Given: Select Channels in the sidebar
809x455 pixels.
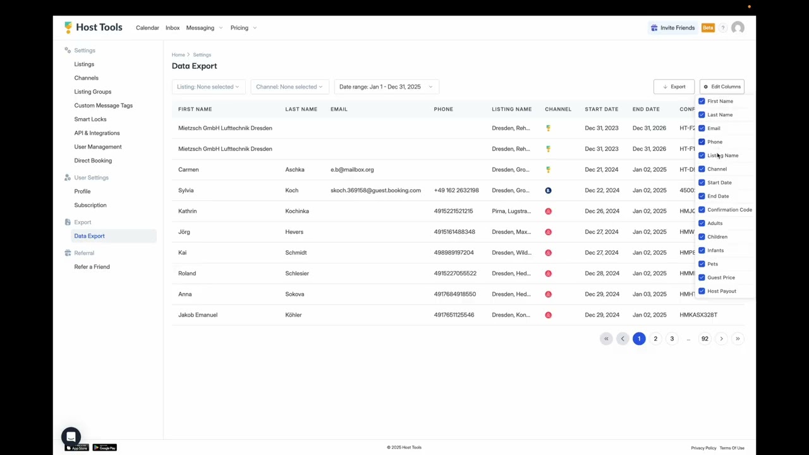Looking at the screenshot, I should click(86, 78).
